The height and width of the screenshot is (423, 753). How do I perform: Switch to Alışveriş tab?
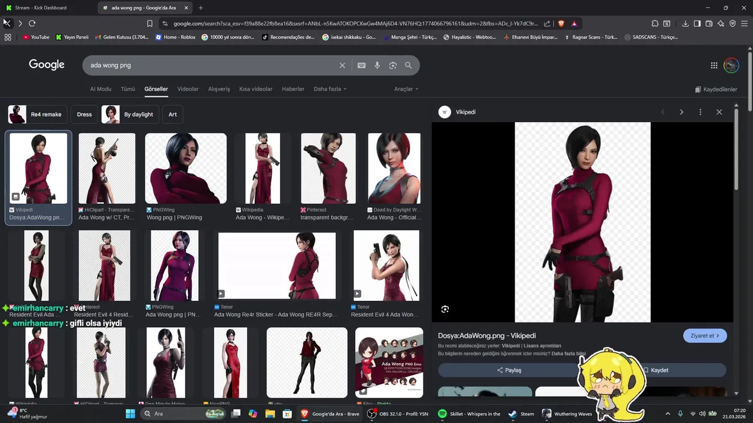(219, 89)
